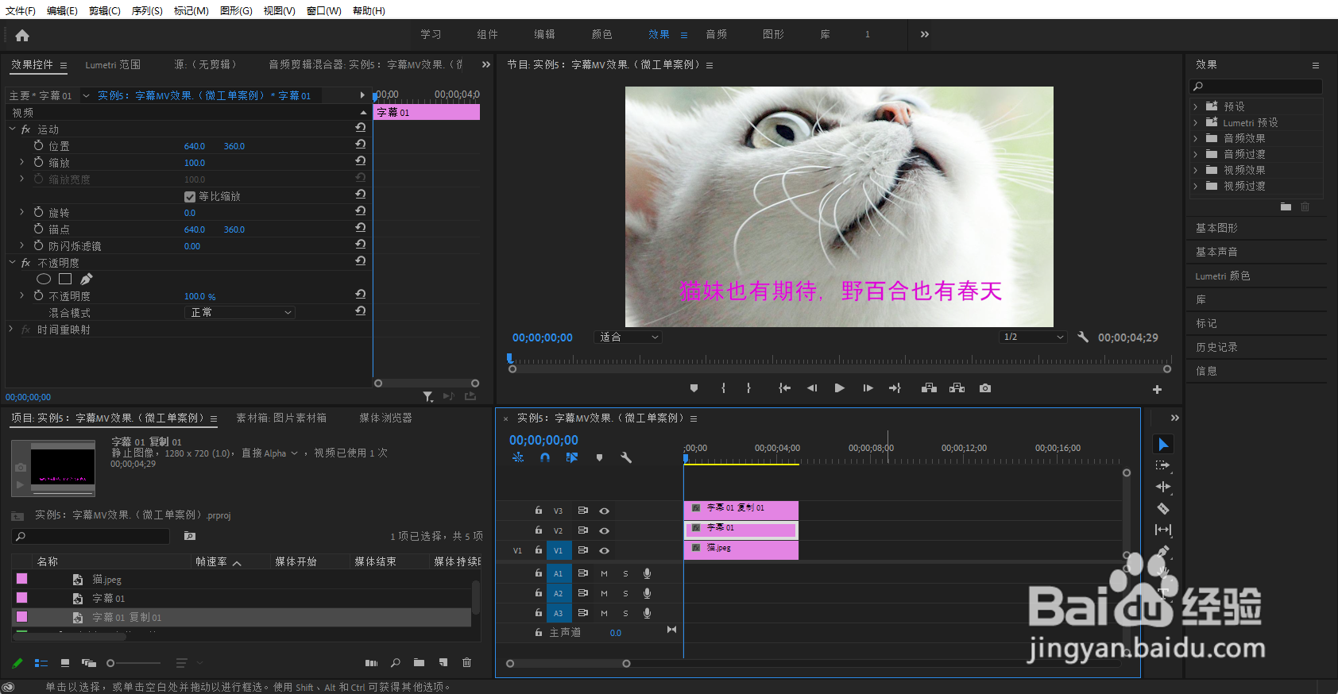
Task: Open the 窗口(W) menu
Action: point(323,10)
